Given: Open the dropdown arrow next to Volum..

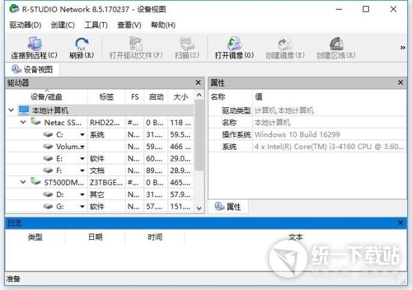Looking at the screenshot, I should 82,146.
